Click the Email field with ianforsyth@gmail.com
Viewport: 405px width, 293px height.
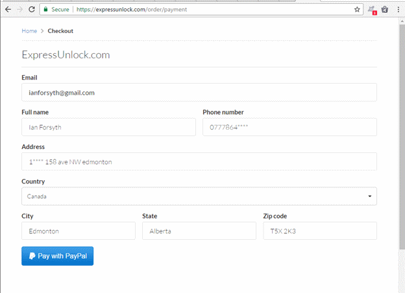199,92
